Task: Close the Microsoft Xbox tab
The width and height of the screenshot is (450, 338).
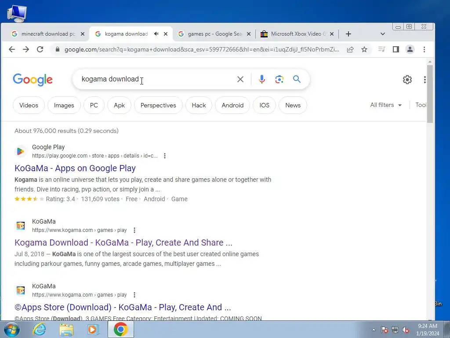Action: click(332, 34)
